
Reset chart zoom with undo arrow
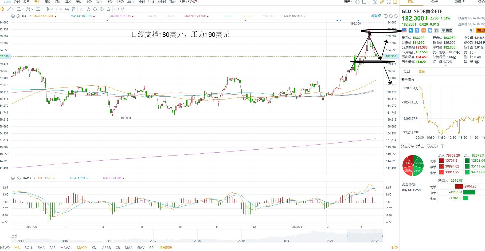pos(386,16)
